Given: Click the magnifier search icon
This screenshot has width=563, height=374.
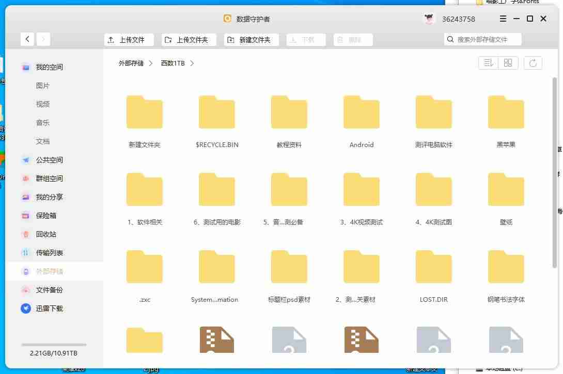Looking at the screenshot, I should [450, 39].
